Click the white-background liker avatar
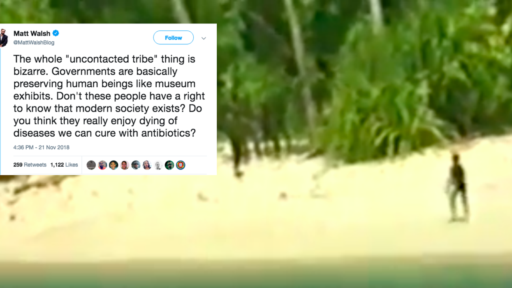 [158, 165]
